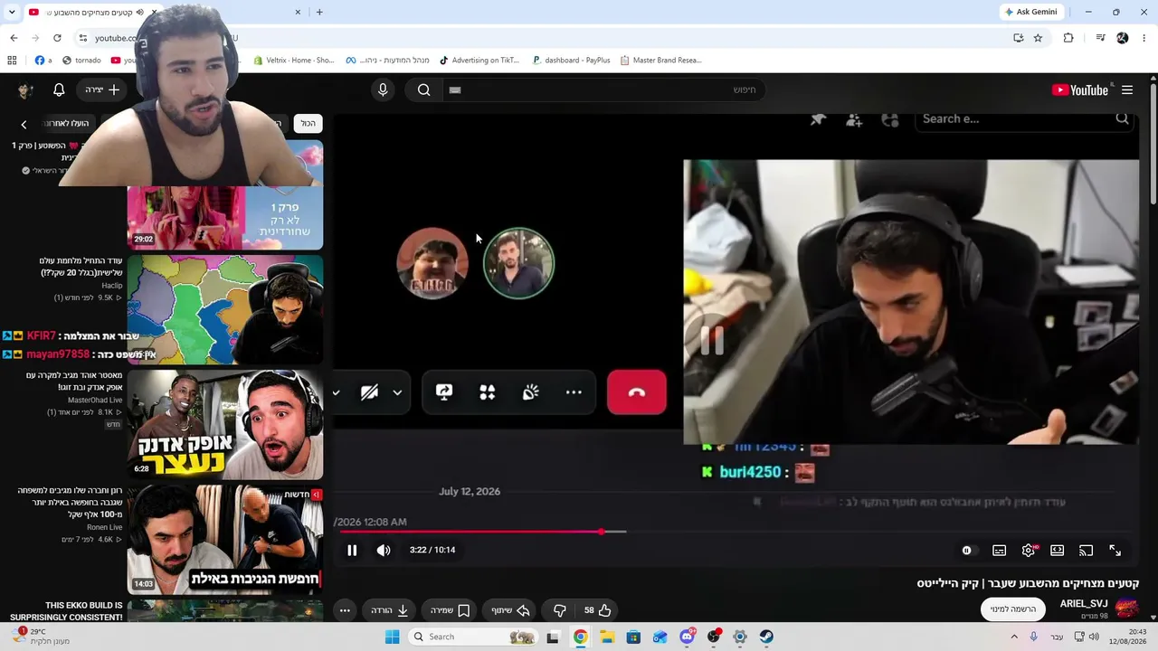Open the Chrome three-dot menu
The width and height of the screenshot is (1158, 651).
[1144, 38]
